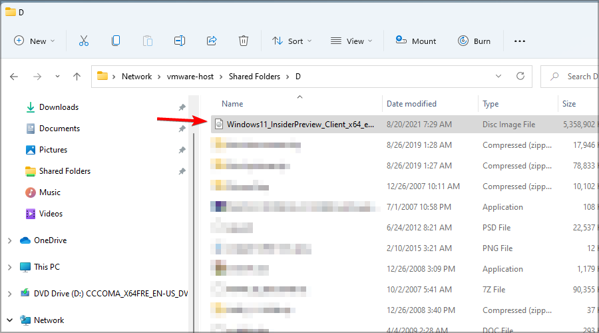Select Network in the navigation pane
The width and height of the screenshot is (599, 333).
pyautogui.click(x=49, y=320)
